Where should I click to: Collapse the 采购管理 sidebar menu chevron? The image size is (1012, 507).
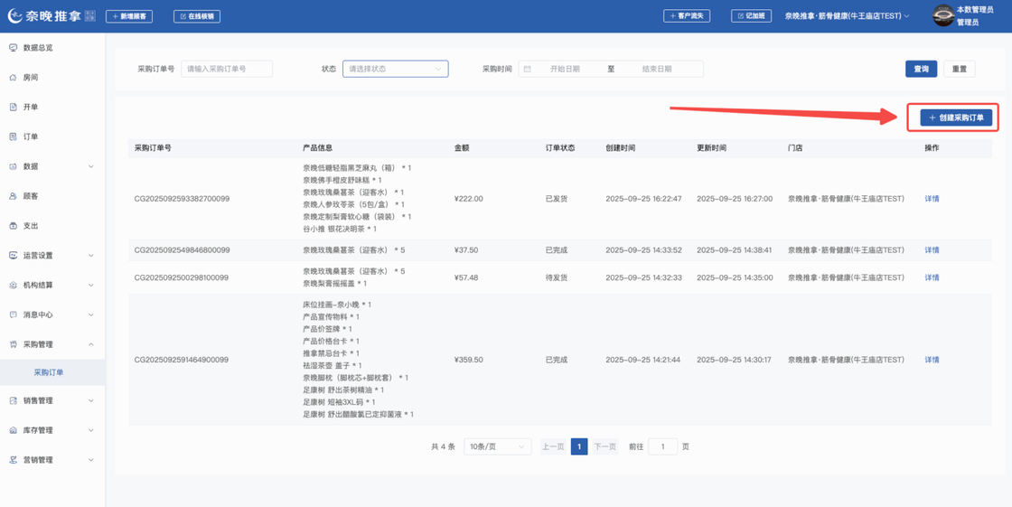click(x=91, y=345)
